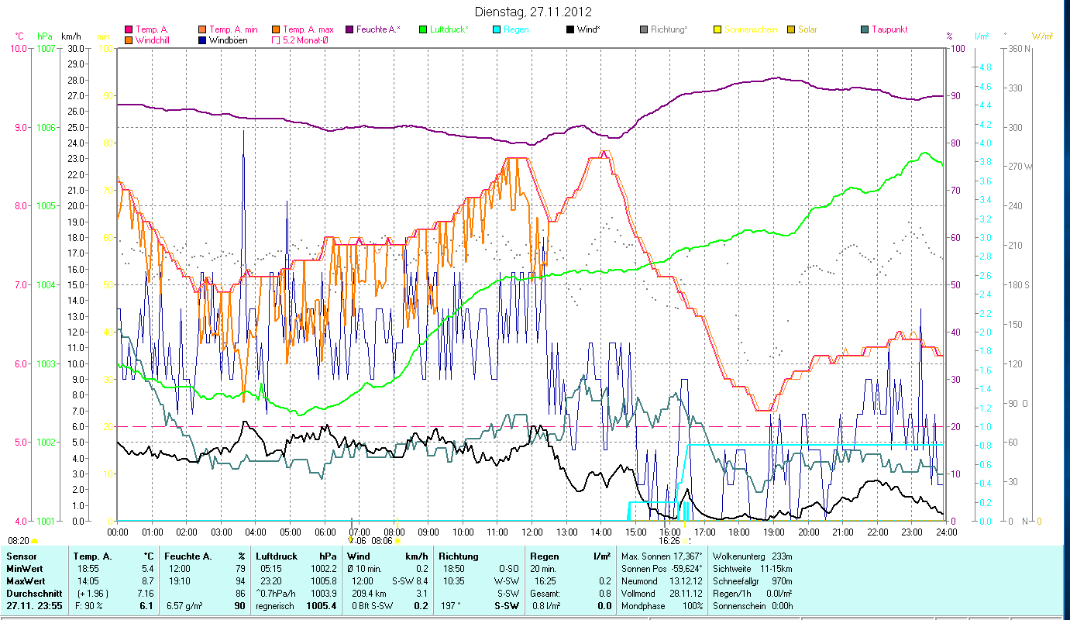Click the hPa axis unit label at top left

44,36
